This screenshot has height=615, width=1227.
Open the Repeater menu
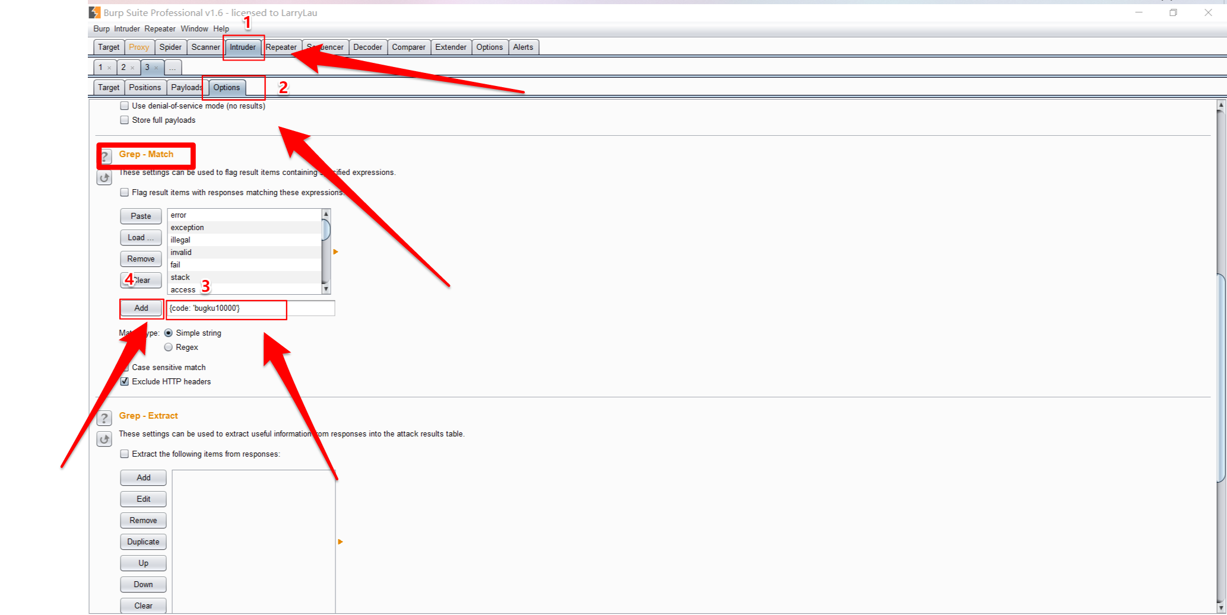tap(160, 29)
